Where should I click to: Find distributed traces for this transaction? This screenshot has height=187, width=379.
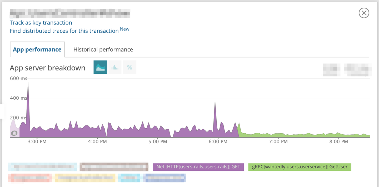(x=64, y=31)
